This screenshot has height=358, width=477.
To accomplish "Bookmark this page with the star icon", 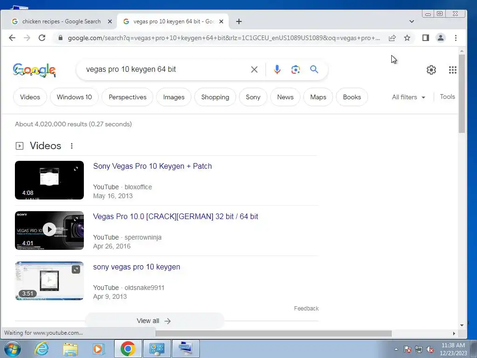I will point(407,38).
